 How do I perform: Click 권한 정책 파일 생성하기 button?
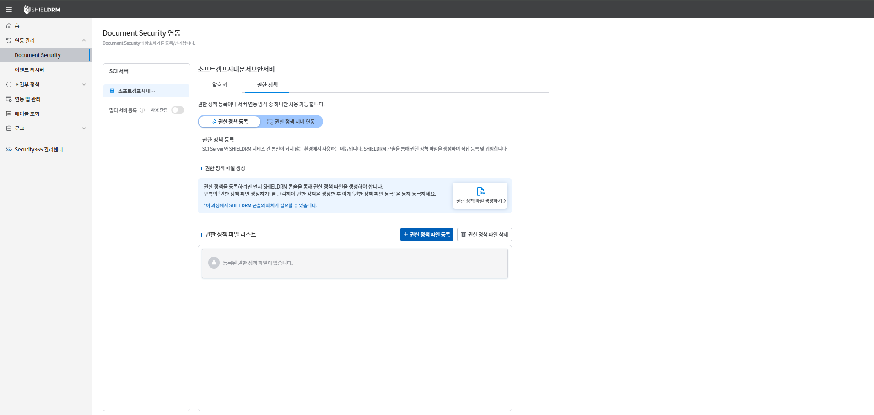(480, 196)
